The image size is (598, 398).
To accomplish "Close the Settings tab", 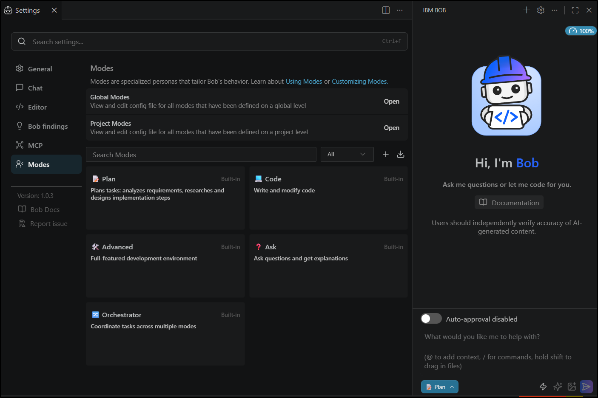I will click(x=54, y=10).
